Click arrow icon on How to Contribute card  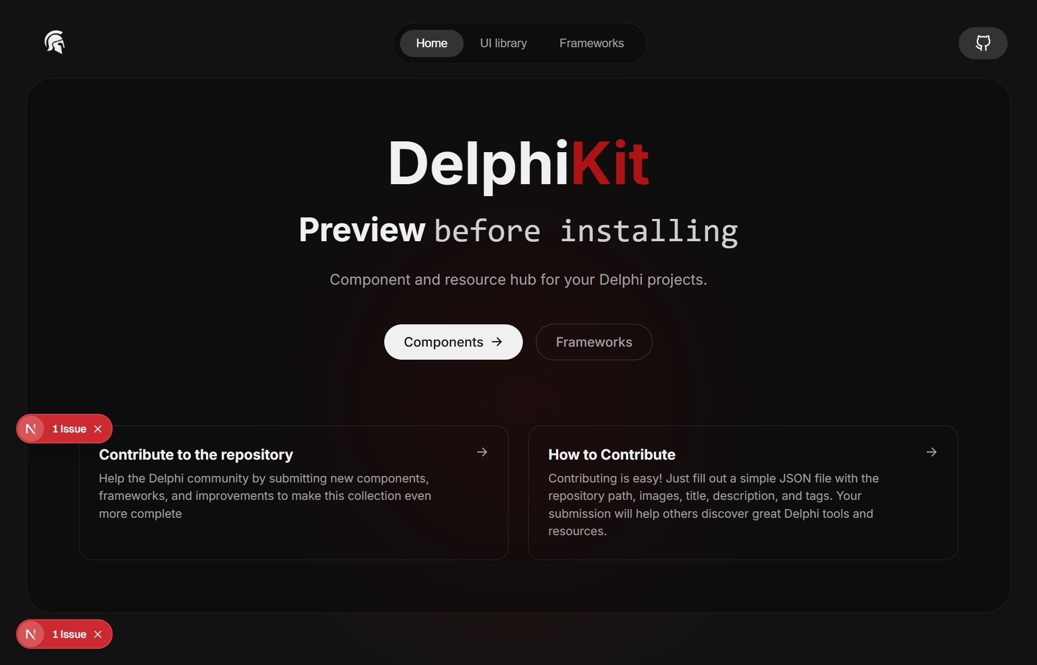[932, 452]
